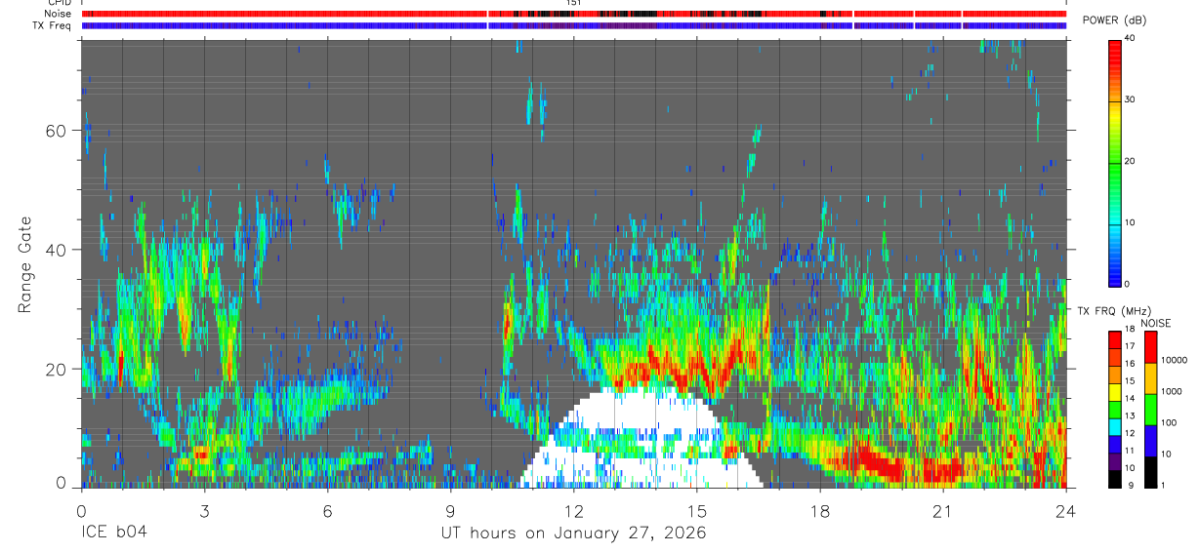Click the CPID row label
The image size is (1199, 553).
(x=59, y=3)
